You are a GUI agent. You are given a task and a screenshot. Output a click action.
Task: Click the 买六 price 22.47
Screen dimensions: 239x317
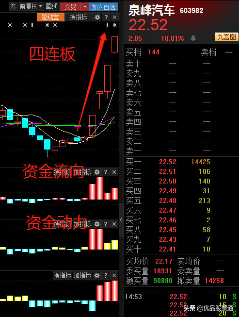tap(168, 210)
